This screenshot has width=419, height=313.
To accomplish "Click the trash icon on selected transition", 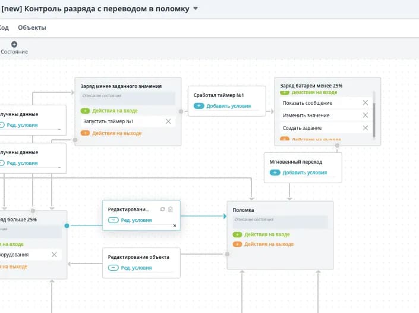I will (171, 209).
